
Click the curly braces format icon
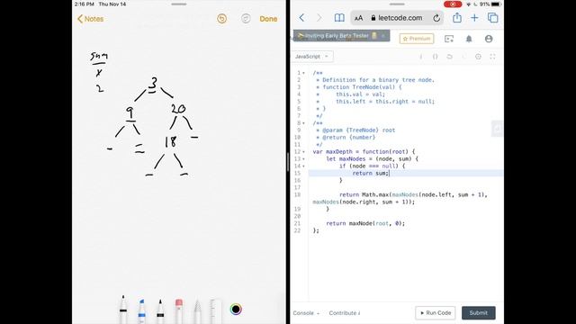(436, 57)
